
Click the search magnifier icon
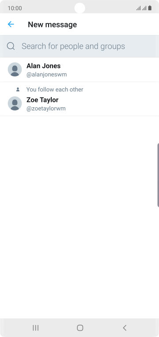click(x=11, y=46)
